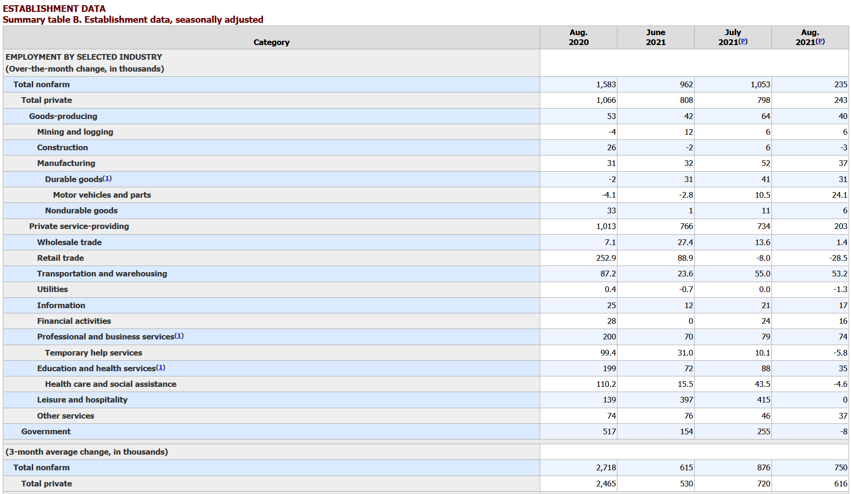This screenshot has width=851, height=494.
Task: Select the Manufacturing row label
Action: point(66,163)
